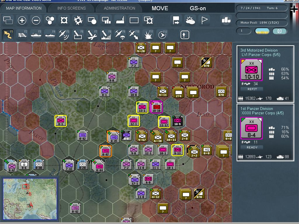Click the Motor Pool 189K readout

tap(262, 23)
